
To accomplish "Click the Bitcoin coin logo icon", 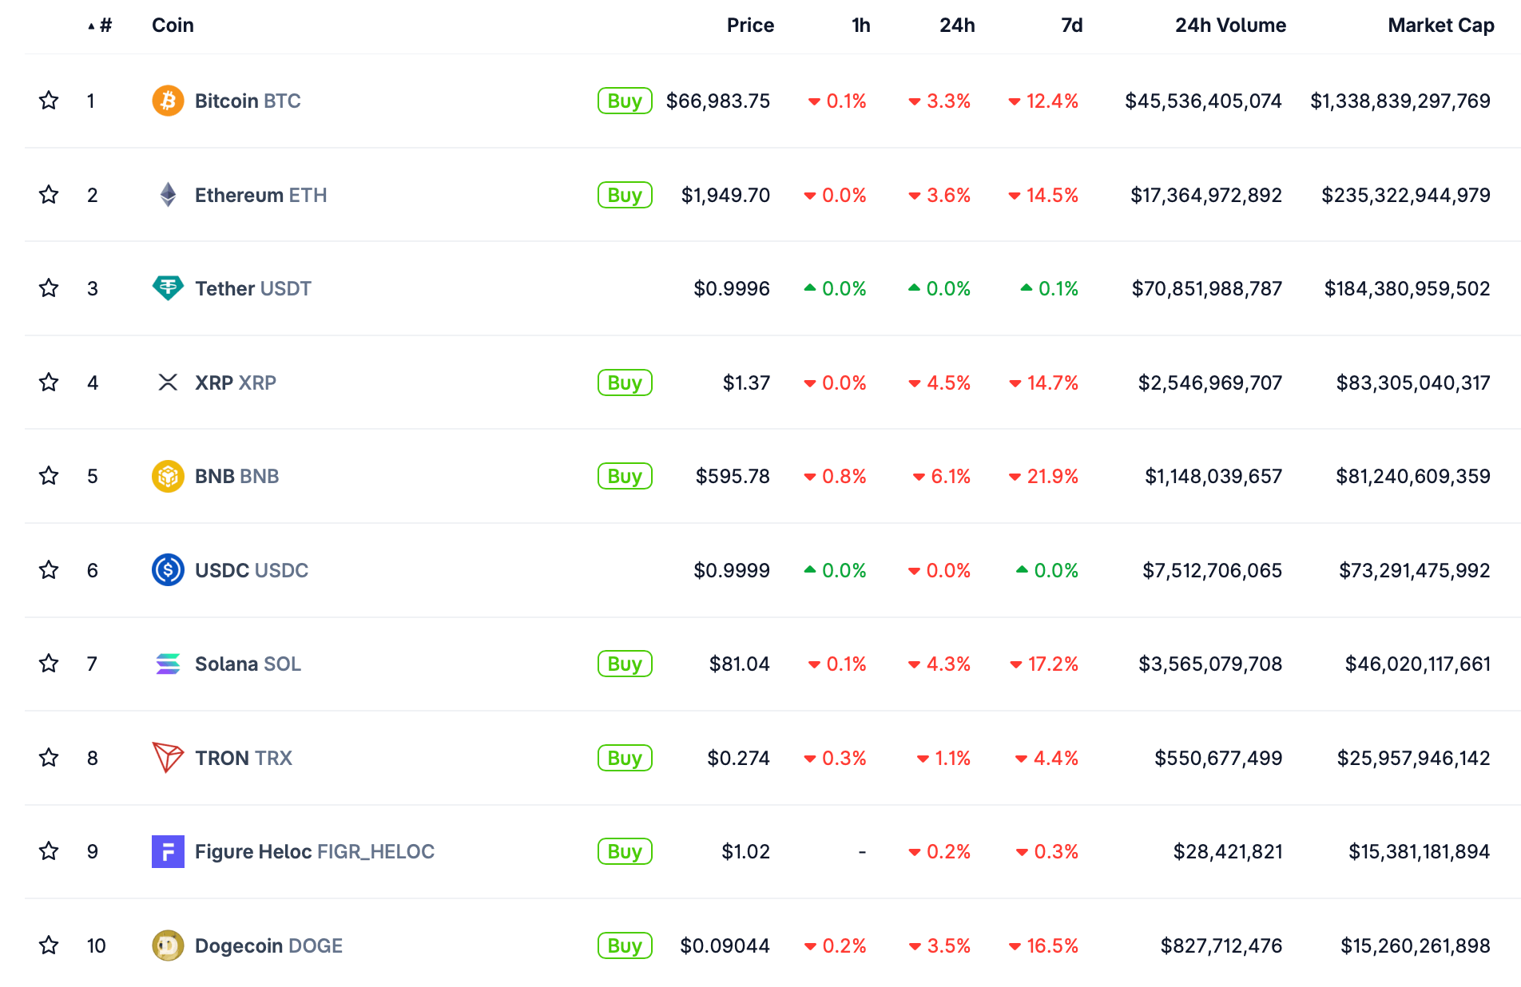I will [168, 101].
